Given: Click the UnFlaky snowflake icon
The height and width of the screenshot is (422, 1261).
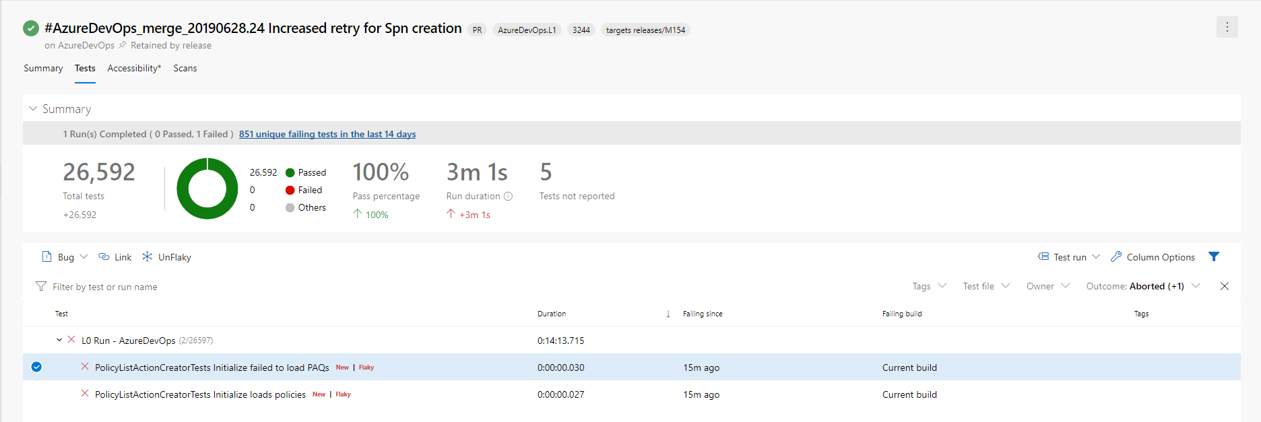Looking at the screenshot, I should [x=147, y=256].
